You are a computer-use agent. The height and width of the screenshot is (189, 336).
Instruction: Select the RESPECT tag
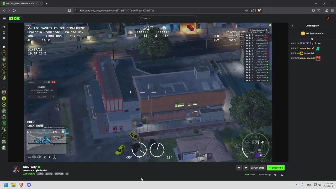tap(59, 174)
